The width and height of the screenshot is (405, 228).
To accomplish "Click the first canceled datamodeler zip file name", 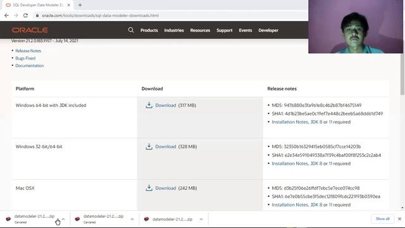I will pyautogui.click(x=34, y=216).
